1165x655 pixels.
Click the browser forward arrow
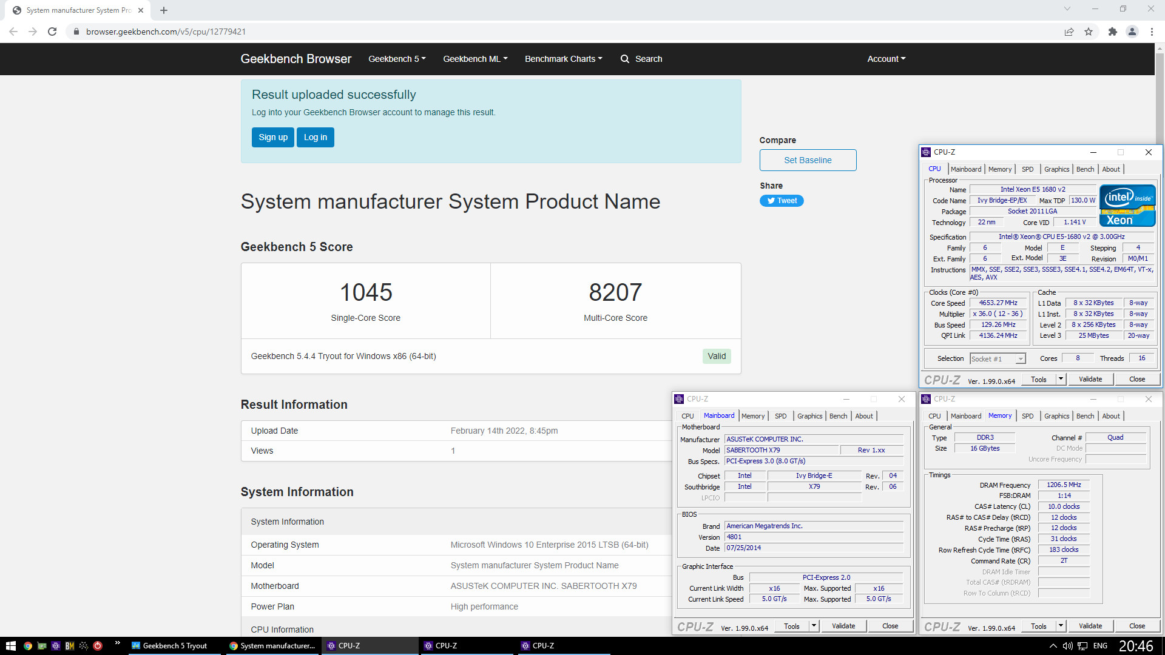33,32
